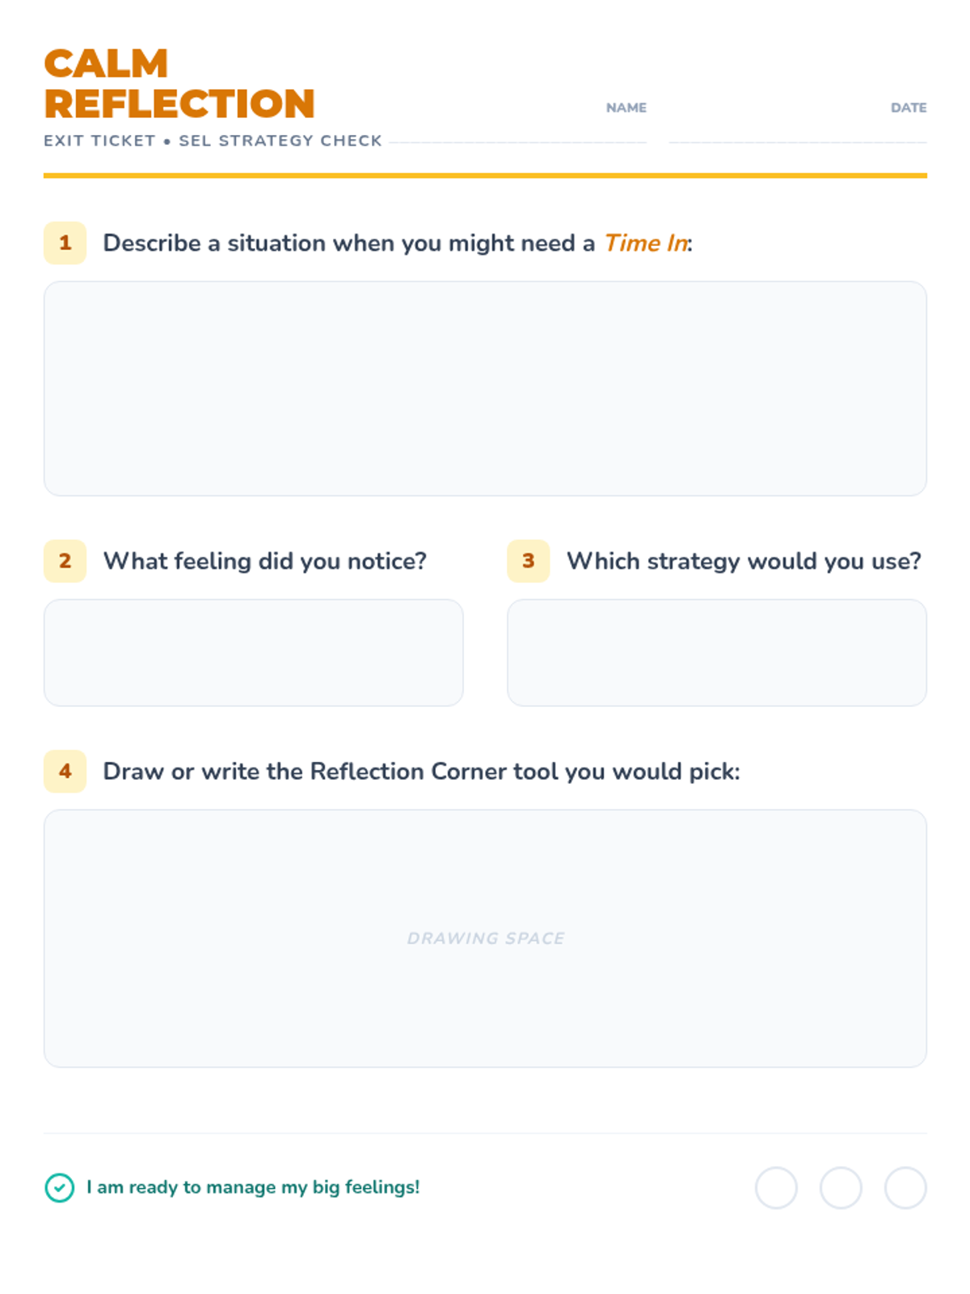The image size is (970, 1294).
Task: Click the ready to manage big feelings text
Action: pos(253,1187)
